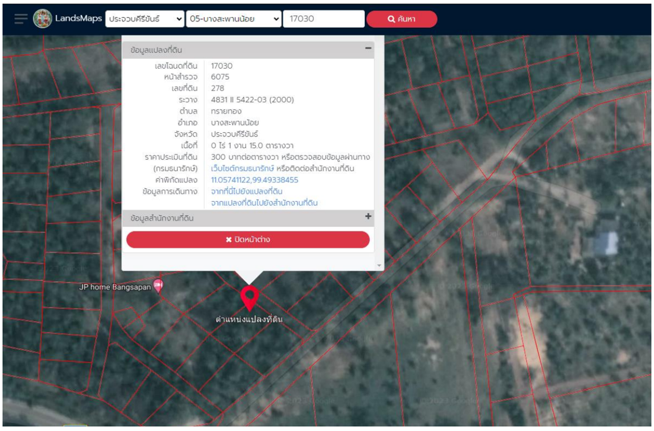The width and height of the screenshot is (654, 431).
Task: Open the district dropdown 05-บางสะพานน้อย
Action: [x=234, y=19]
